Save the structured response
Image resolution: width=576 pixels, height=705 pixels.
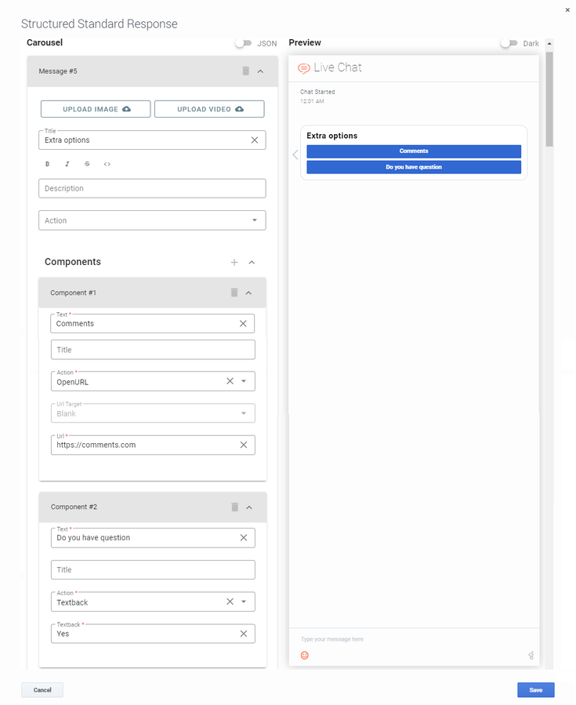click(x=535, y=690)
